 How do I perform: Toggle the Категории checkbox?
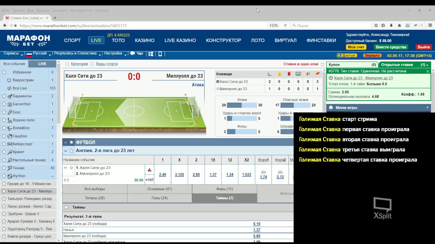tap(67, 64)
